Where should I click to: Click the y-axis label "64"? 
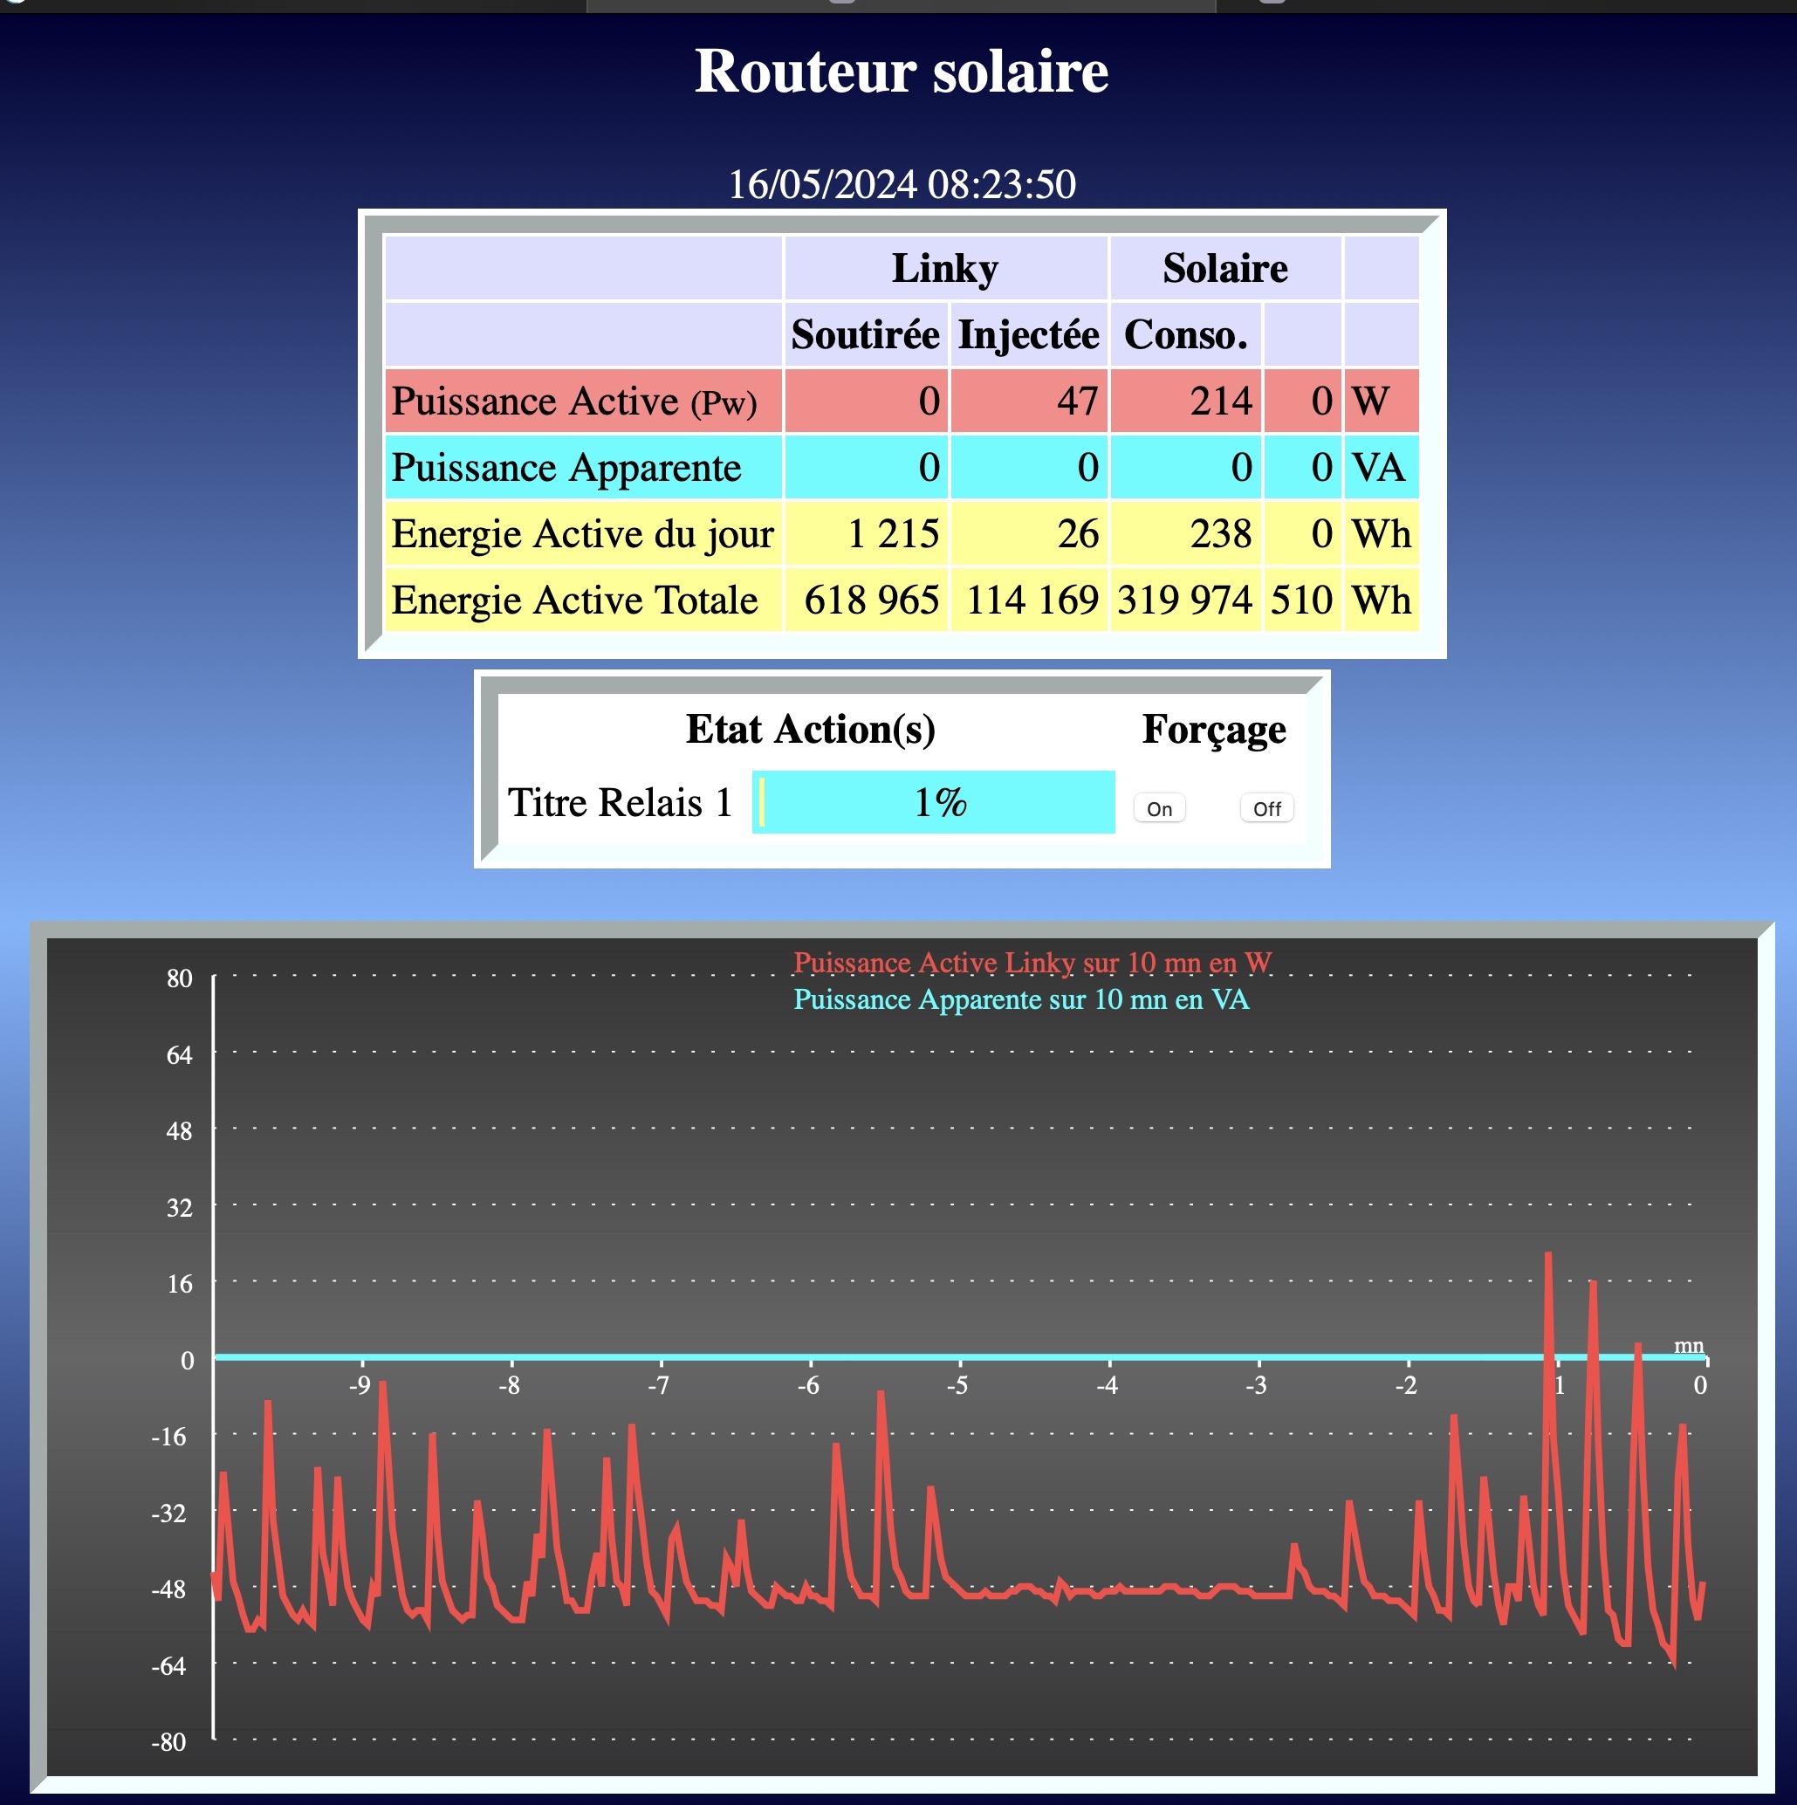point(179,1054)
